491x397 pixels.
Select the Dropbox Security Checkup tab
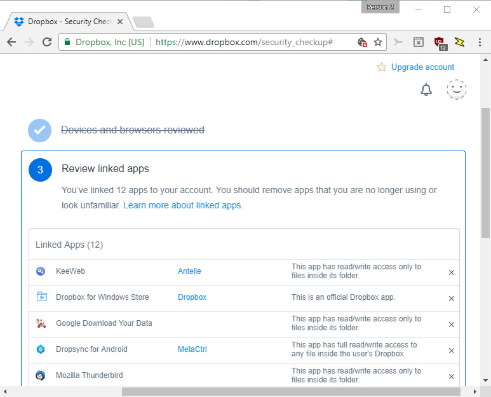(x=67, y=22)
